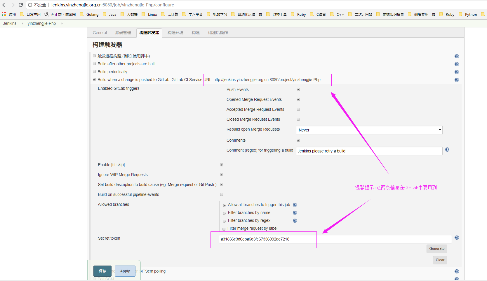Toggle Opened Merge Request Events checkbox
This screenshot has width=487, height=281.
298,99
